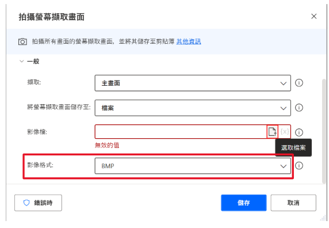Expand the 影像格式 dropdown showing BMP
The height and width of the screenshot is (228, 329).
pyautogui.click(x=193, y=166)
